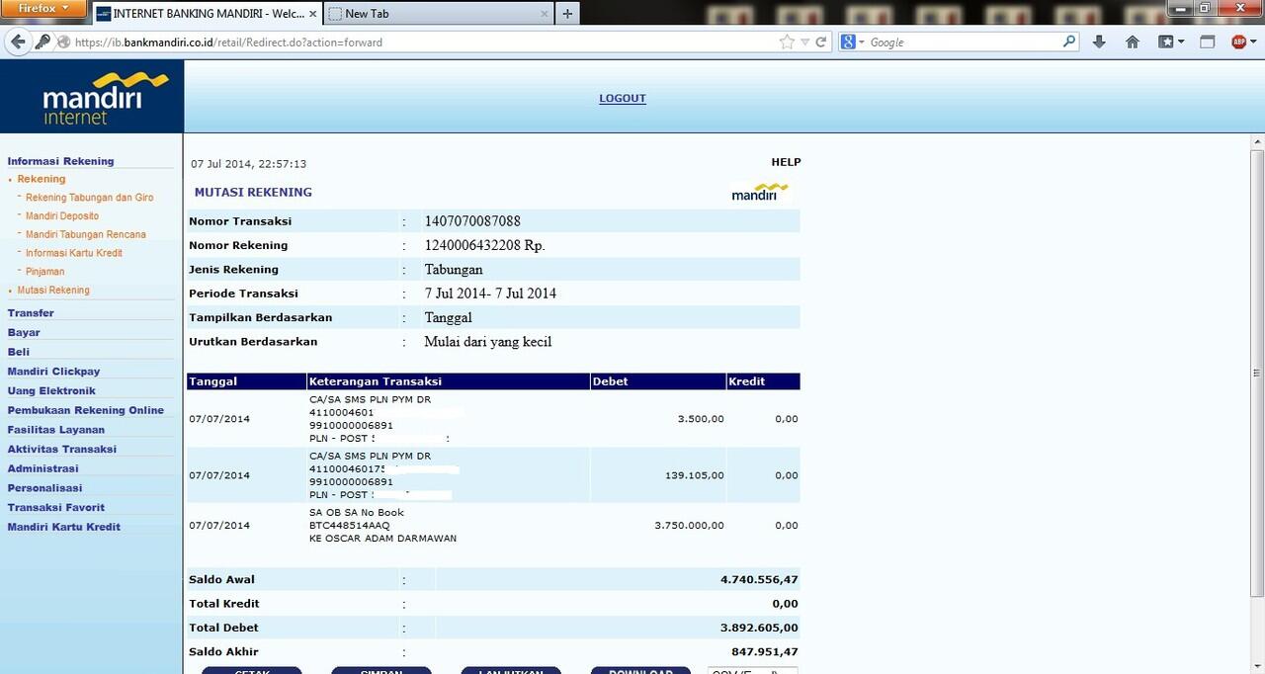
Task: Open the Mutasi Rekening sidebar link
Action: 53,291
